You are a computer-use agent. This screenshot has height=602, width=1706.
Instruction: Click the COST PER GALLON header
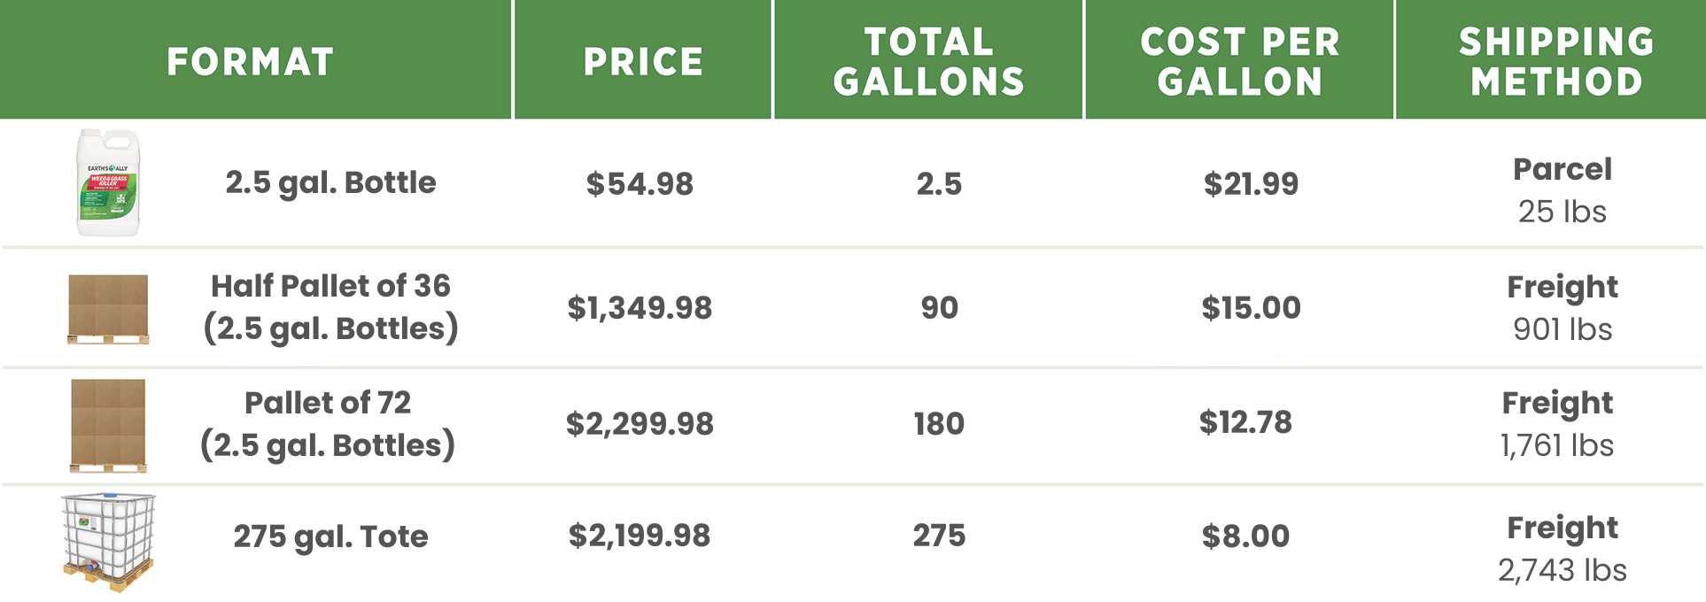coord(1240,61)
